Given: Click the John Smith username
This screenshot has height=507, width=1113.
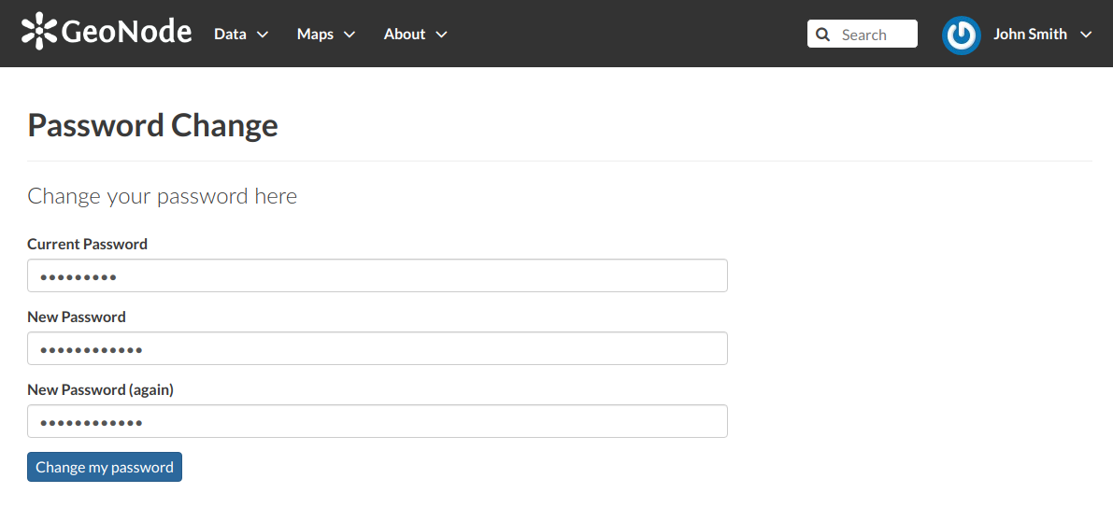Looking at the screenshot, I should point(1030,35).
